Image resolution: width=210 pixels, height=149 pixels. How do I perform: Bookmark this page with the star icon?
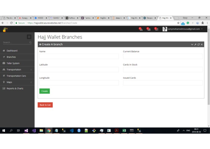[x=178, y=23]
